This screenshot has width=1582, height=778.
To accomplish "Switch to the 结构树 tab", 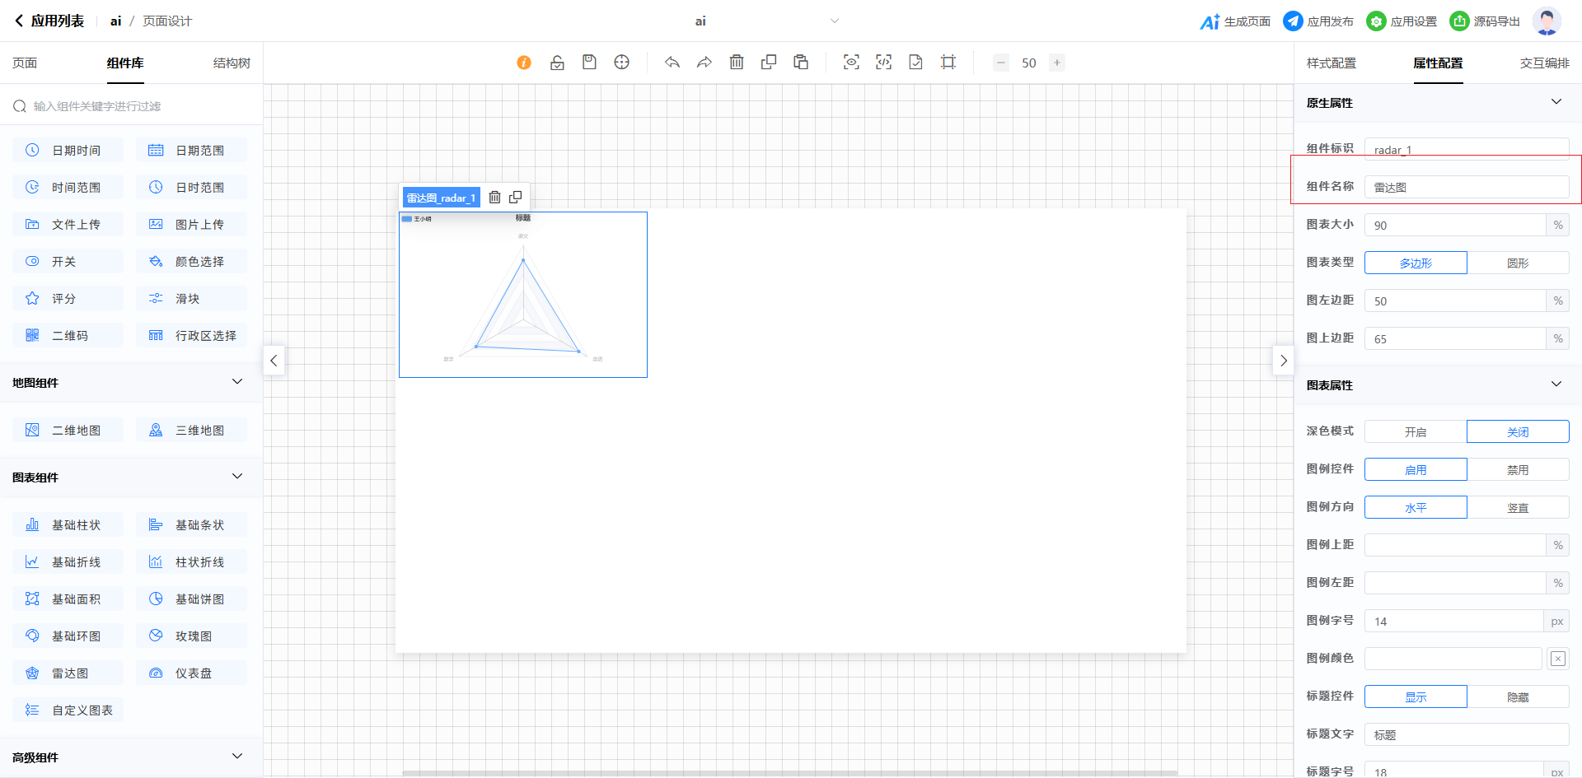I will (232, 63).
